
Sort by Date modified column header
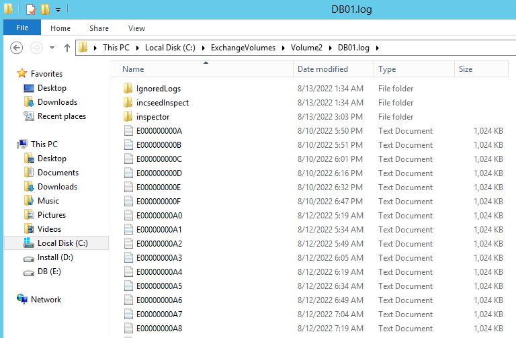coord(333,69)
